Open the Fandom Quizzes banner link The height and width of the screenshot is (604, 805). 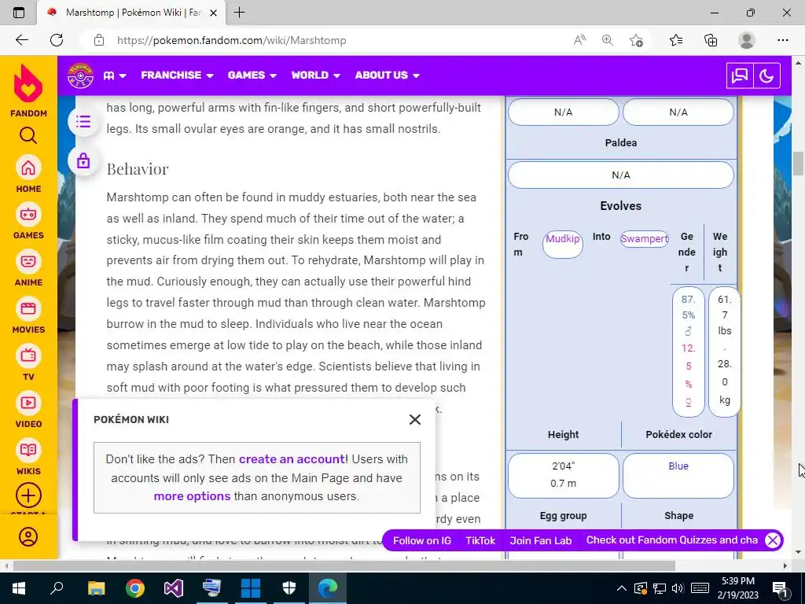click(x=672, y=540)
